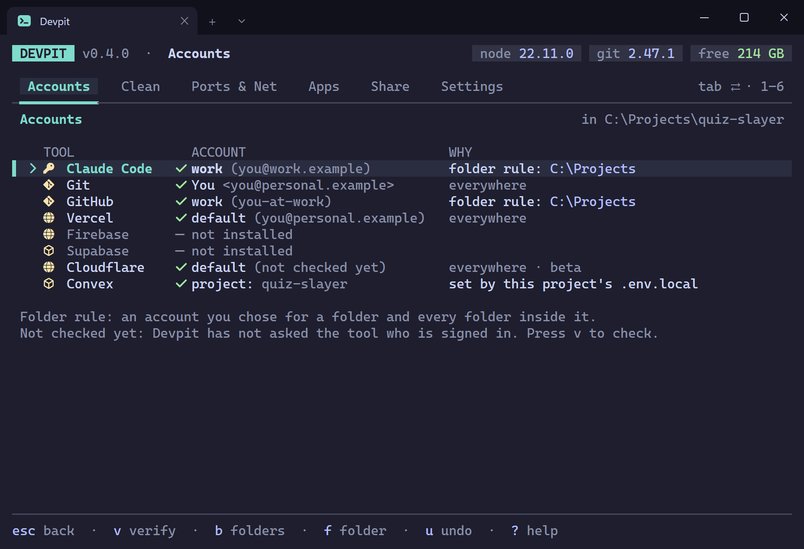Image resolution: width=804 pixels, height=549 pixels.
Task: Click the git 2.47.1 version badge
Action: coord(636,53)
